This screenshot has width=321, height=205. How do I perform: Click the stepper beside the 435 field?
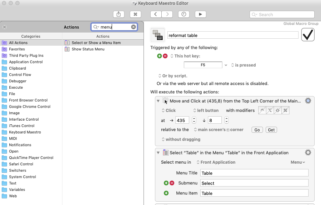pos(194,120)
